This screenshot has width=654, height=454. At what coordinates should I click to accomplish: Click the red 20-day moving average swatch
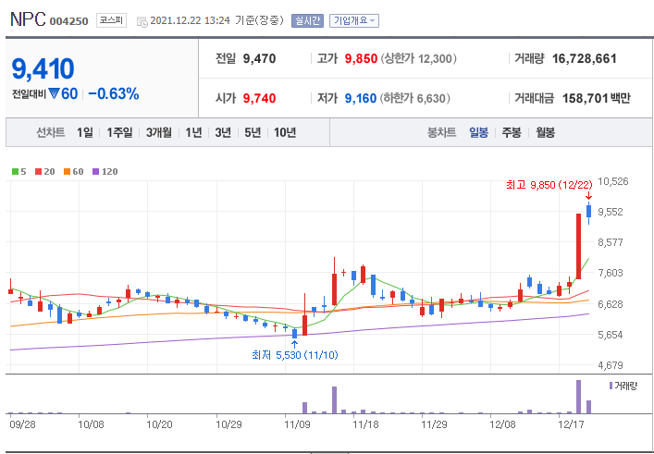[38, 171]
